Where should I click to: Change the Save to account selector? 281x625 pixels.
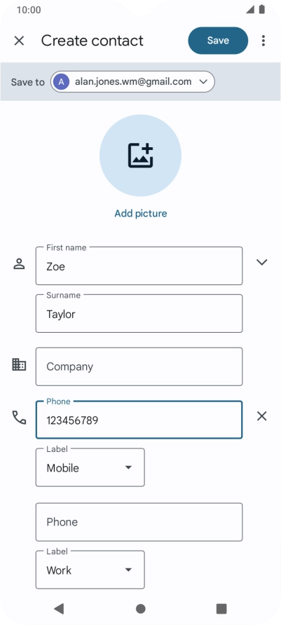132,82
